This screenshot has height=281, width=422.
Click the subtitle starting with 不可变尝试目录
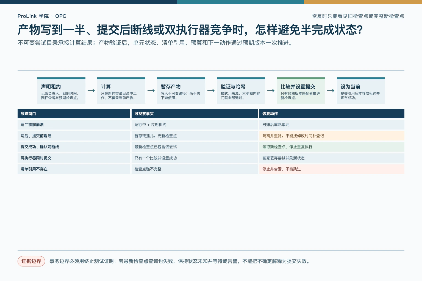click(156, 43)
